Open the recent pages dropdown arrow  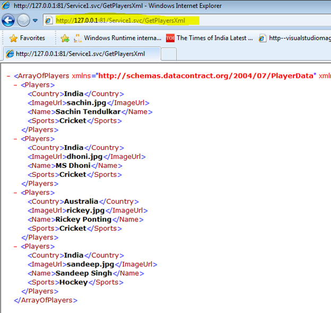[35, 21]
